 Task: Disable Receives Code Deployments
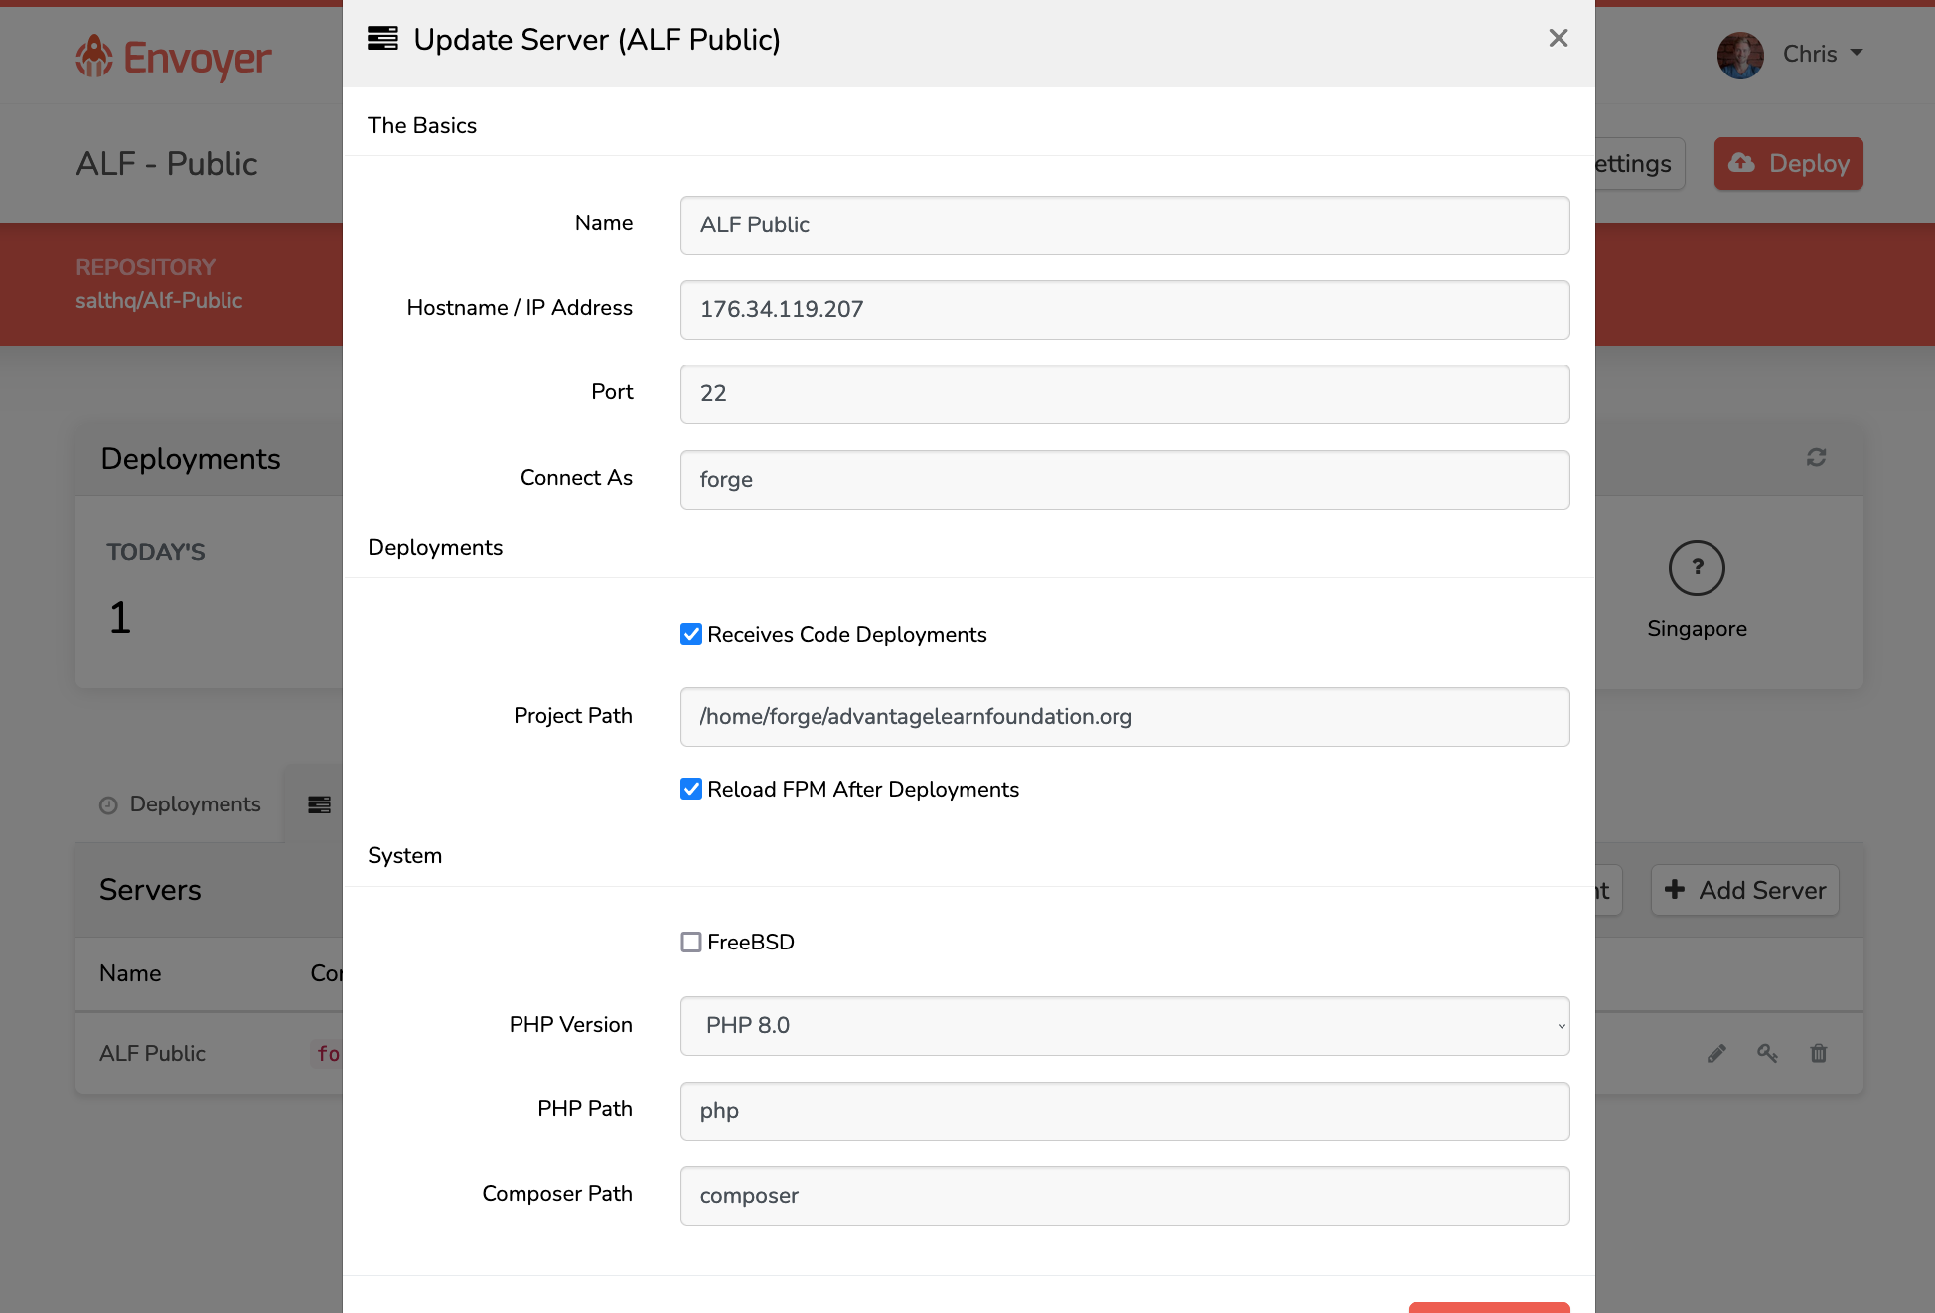pos(691,633)
